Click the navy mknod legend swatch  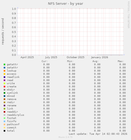[4, 96]
